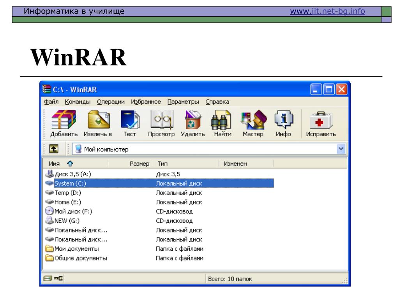Screen dimensions: 399x299
Task: Click the computer icon in the address bar
Action: [78, 149]
